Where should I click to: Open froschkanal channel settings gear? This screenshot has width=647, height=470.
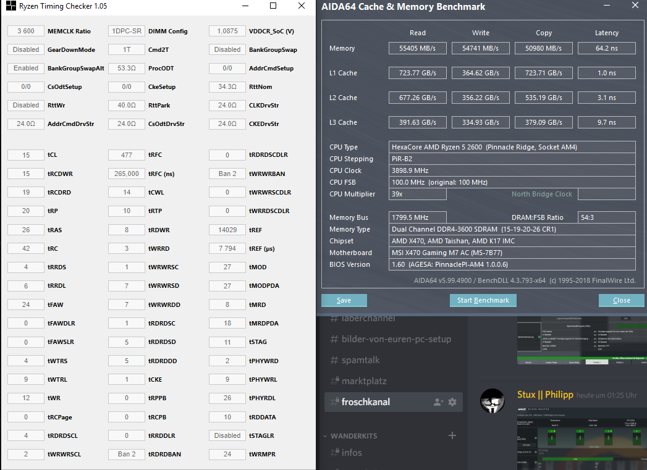pyautogui.click(x=452, y=402)
